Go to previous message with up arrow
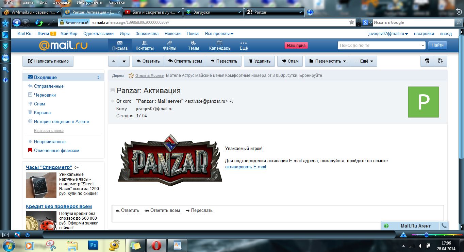Screen dimensions: 464x252 (x=114, y=61)
